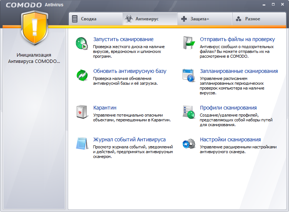Image resolution: width=289 pixels, height=212 pixels.
Task: Click the three-dots icon on Разное tab
Action: (239, 19)
